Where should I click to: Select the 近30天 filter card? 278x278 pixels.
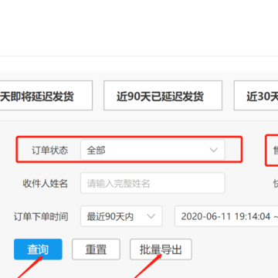[x=256, y=96]
